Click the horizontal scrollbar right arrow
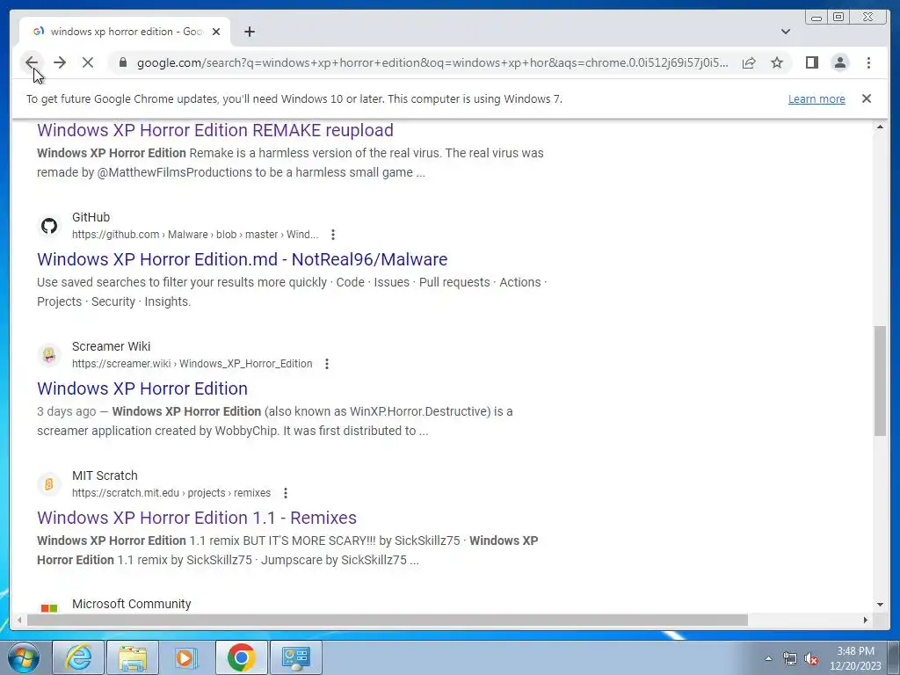 pyautogui.click(x=866, y=620)
